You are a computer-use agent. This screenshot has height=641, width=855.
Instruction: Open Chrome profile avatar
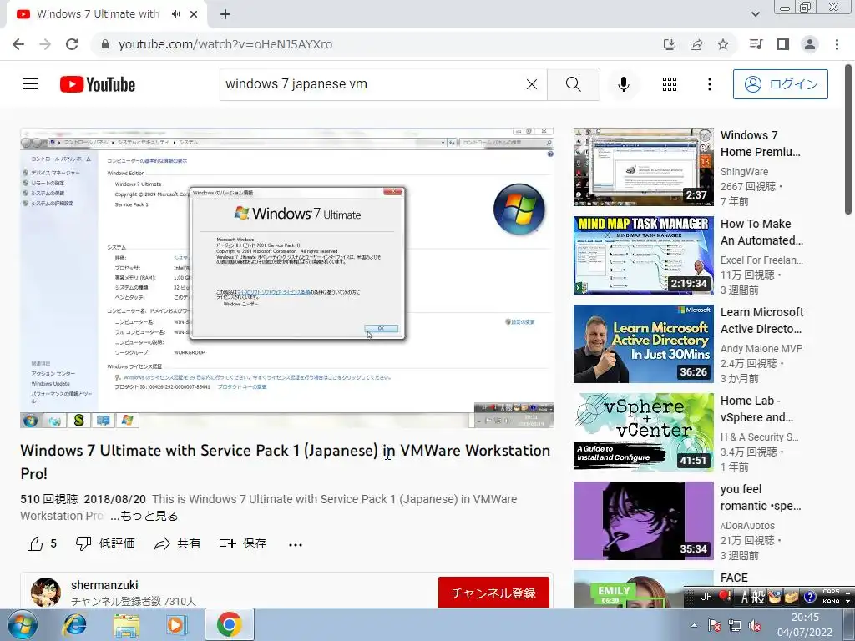click(810, 44)
